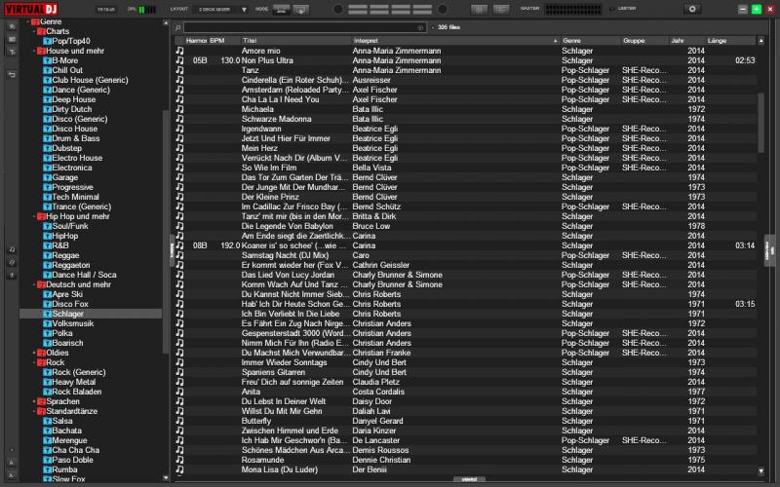
Task: Select the song Schwarze Madonna
Action: tap(276, 119)
